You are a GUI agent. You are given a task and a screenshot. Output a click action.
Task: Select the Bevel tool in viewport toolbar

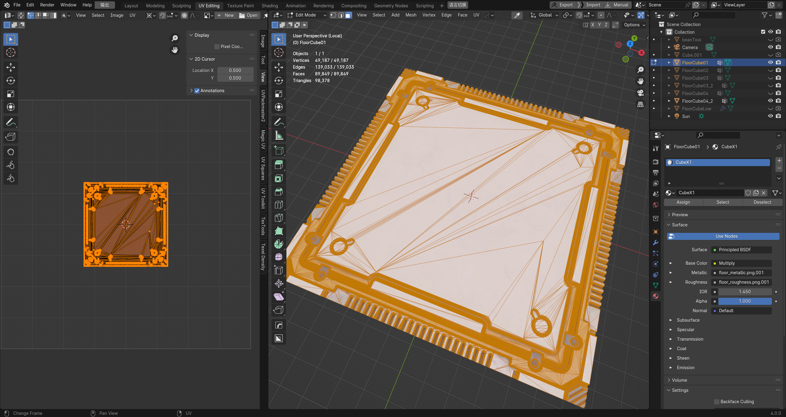(x=278, y=192)
